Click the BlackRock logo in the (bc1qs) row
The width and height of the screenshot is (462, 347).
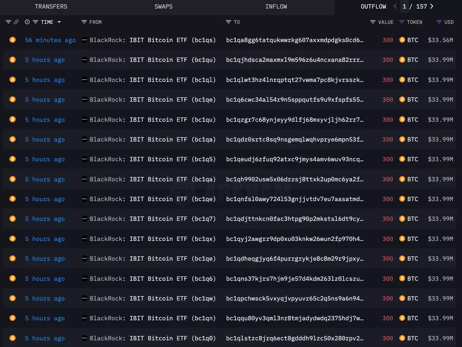point(84,40)
